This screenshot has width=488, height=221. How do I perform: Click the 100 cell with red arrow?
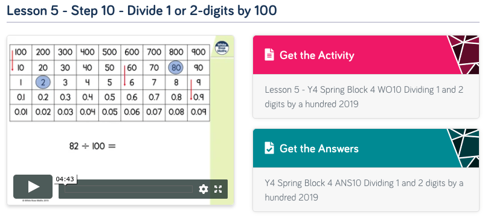tap(21, 52)
